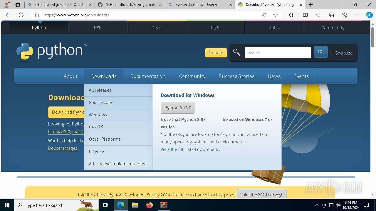The height and width of the screenshot is (211, 376).
Task: Switch to nitro discord generator tab
Action: tap(60, 5)
